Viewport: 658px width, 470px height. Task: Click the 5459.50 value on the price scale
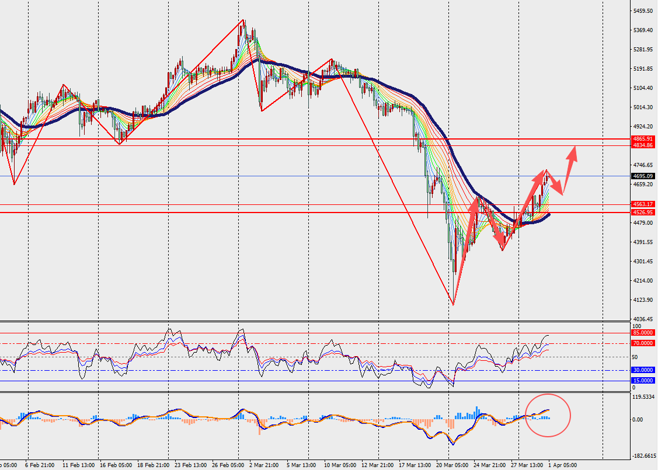tap(642, 11)
